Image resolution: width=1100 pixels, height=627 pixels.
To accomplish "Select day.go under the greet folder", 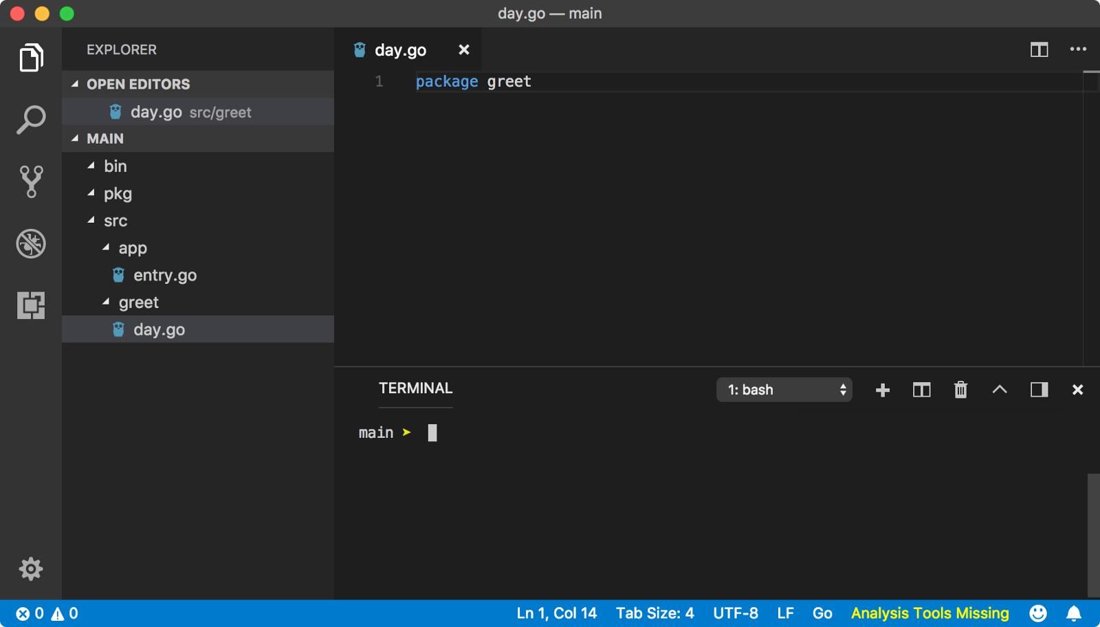I will (198, 329).
